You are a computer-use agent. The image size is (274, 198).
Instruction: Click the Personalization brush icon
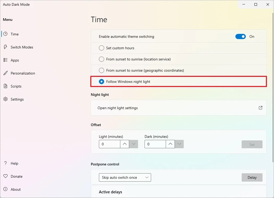coord(5,73)
